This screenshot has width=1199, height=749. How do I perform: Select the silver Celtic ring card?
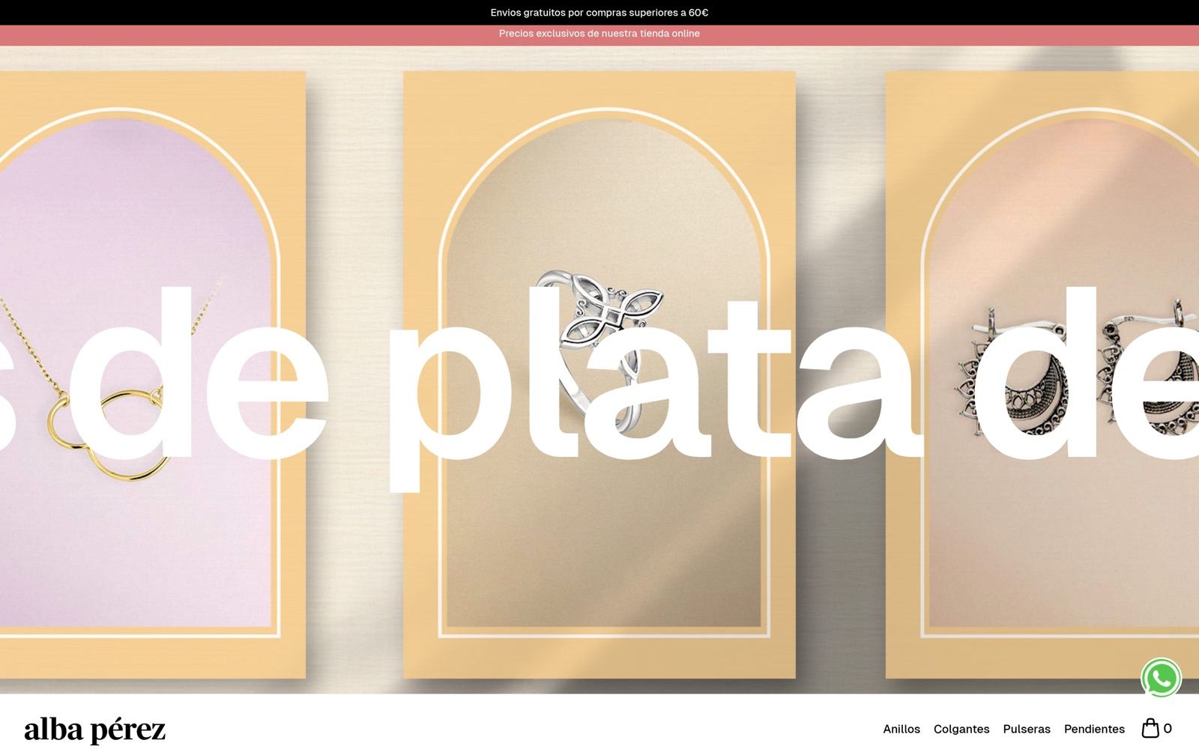pyautogui.click(x=599, y=374)
